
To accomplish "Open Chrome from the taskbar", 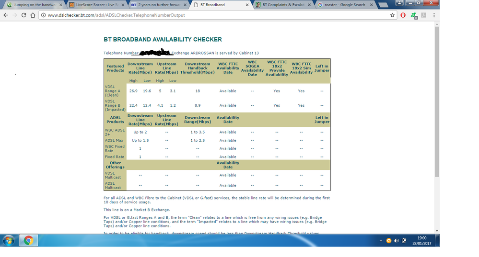I will (28, 241).
